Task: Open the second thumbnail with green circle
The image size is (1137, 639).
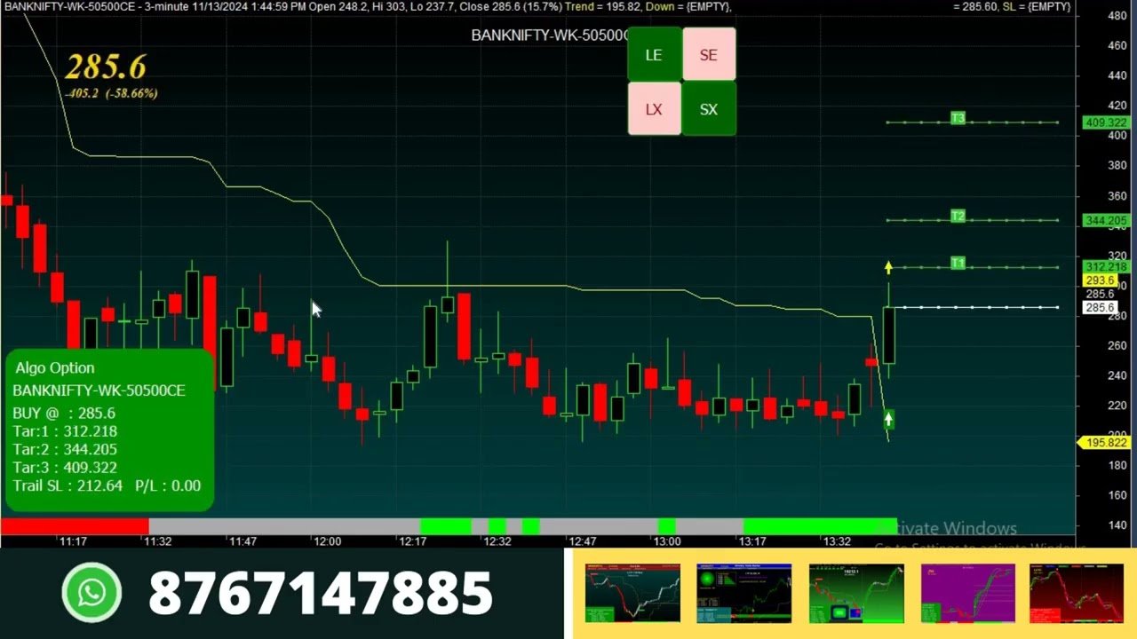Action: click(x=743, y=593)
